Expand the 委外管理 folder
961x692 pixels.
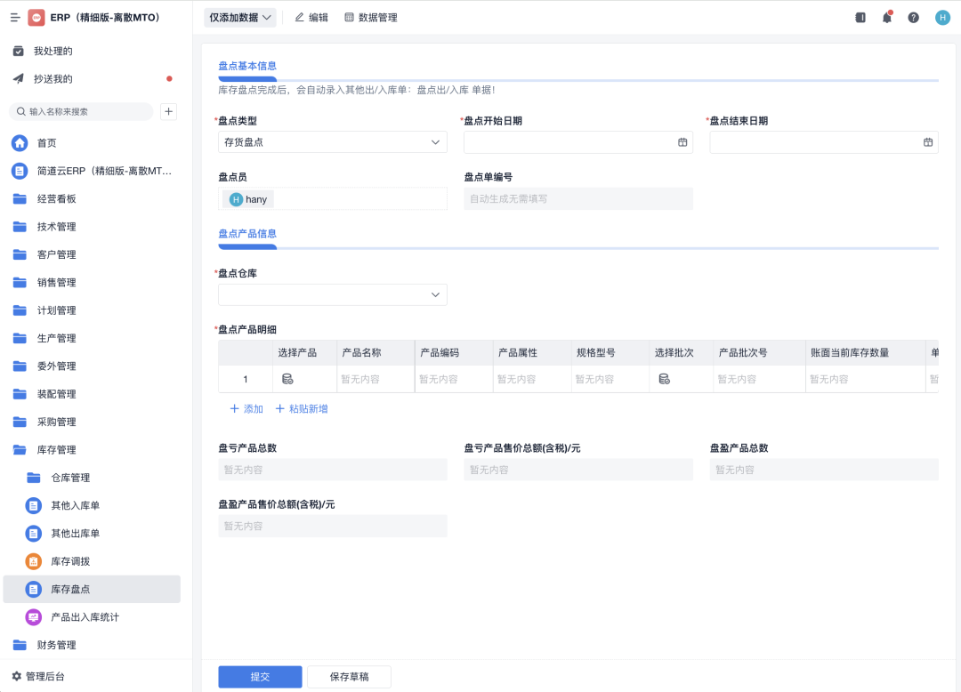(92, 366)
